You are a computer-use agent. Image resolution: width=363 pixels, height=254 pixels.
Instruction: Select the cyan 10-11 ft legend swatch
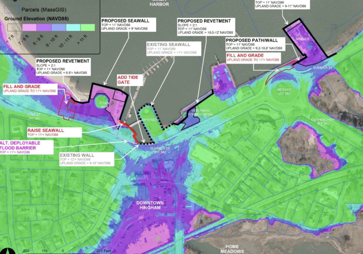(x=74, y=28)
